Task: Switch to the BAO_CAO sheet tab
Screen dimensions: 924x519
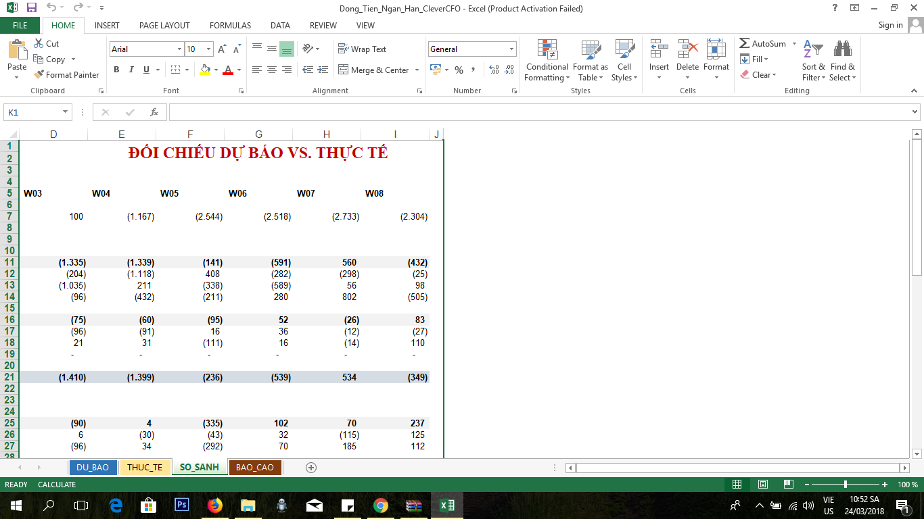Action: [x=255, y=468]
